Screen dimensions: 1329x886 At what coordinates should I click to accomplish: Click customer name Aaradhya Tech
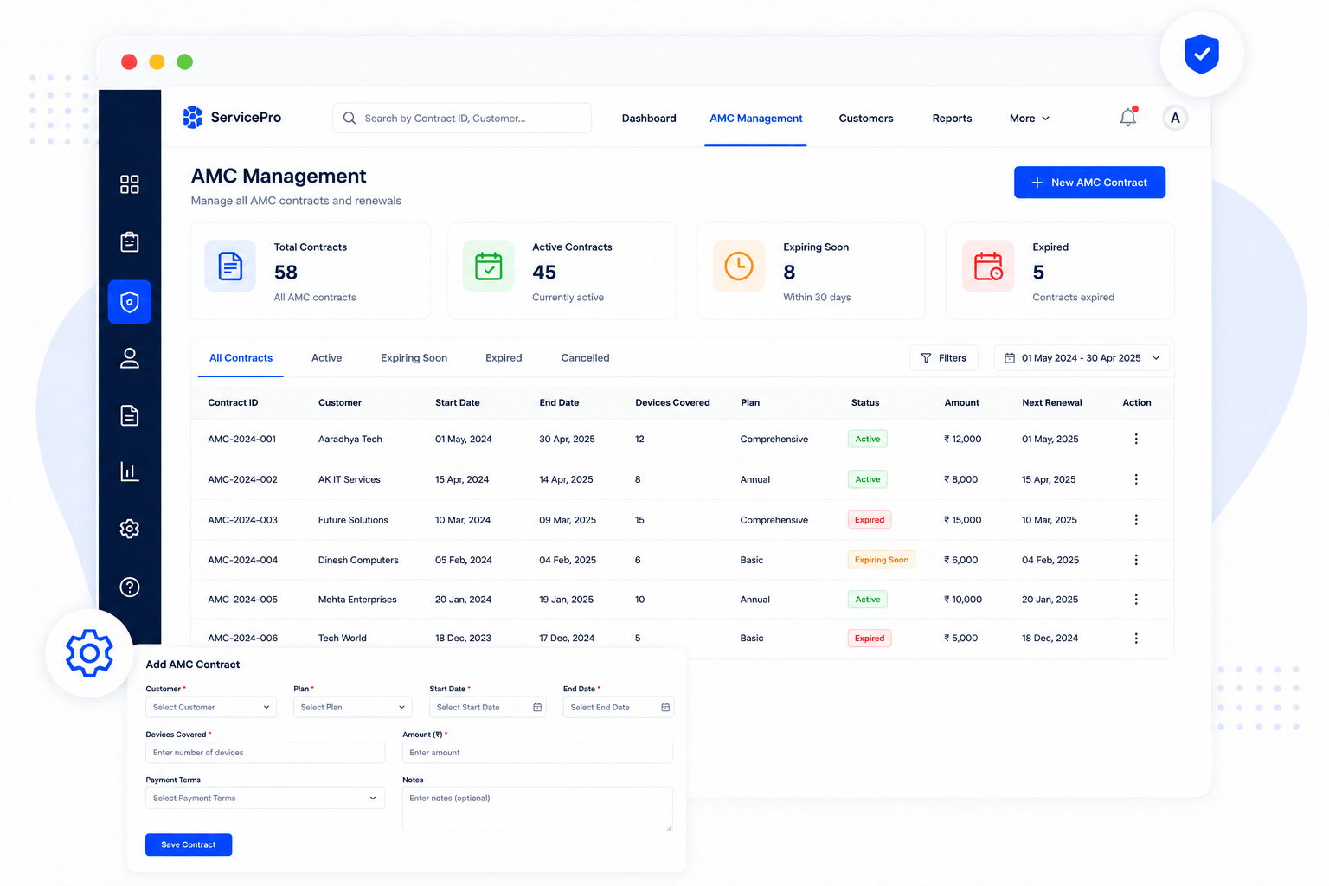pyautogui.click(x=350, y=440)
